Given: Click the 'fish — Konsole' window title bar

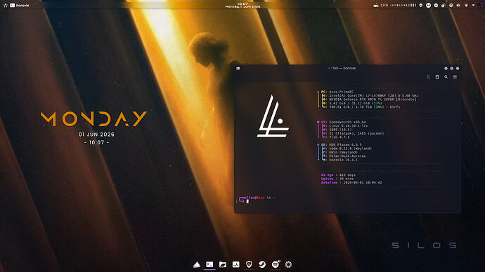Looking at the screenshot, I should coord(348,68).
